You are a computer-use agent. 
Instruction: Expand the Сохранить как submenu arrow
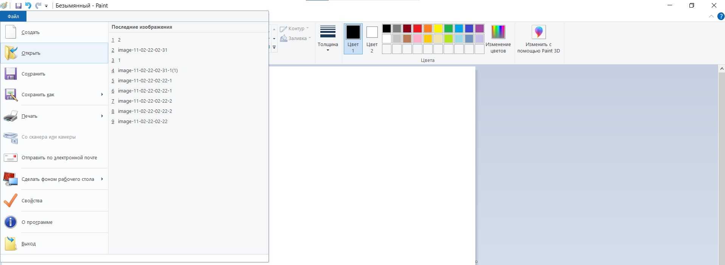(x=102, y=95)
